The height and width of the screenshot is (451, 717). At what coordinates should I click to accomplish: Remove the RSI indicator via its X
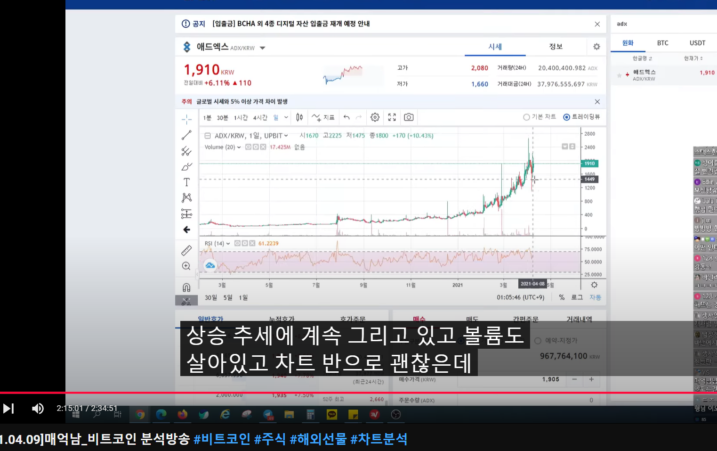pyautogui.click(x=252, y=243)
